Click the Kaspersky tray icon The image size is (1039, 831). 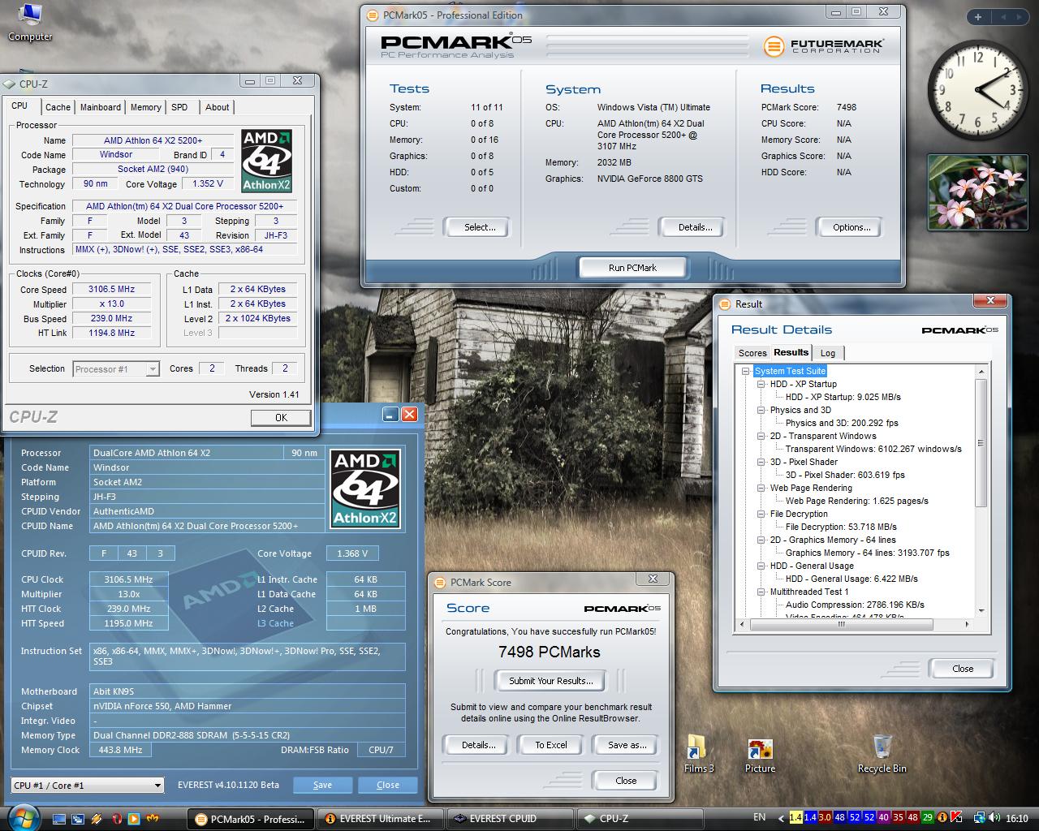(956, 817)
